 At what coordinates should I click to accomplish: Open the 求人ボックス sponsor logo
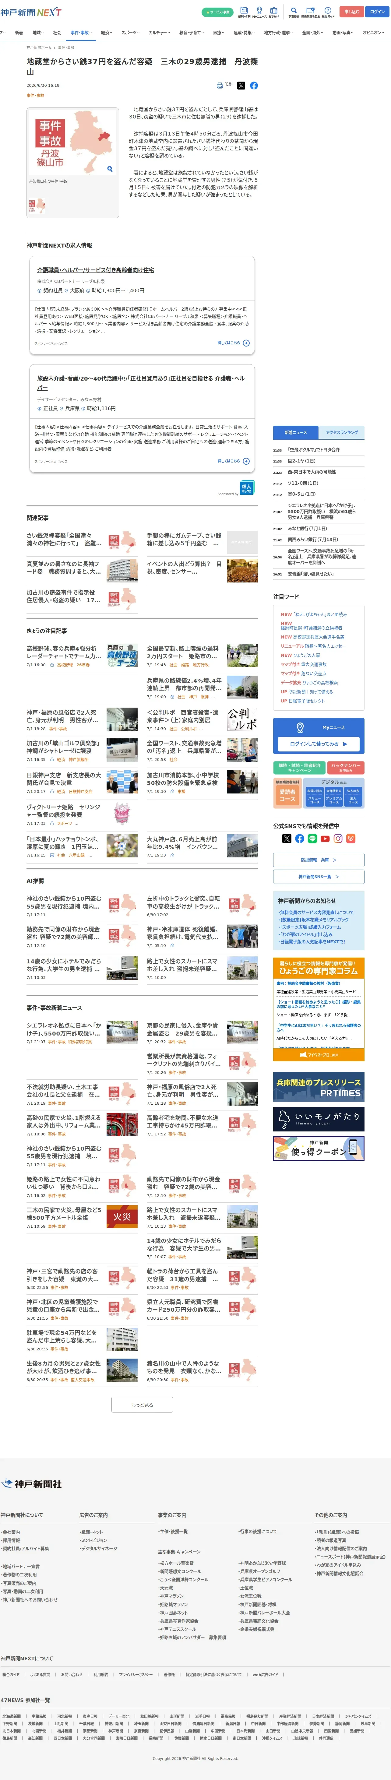(x=247, y=488)
